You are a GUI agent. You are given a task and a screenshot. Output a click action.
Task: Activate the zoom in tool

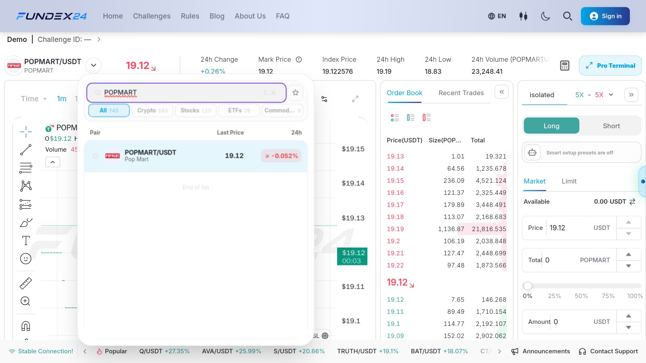tap(25, 301)
